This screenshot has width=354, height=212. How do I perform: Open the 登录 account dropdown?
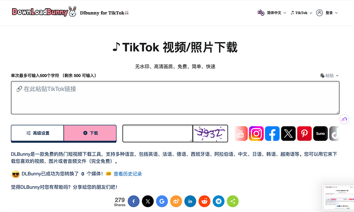[x=331, y=13]
